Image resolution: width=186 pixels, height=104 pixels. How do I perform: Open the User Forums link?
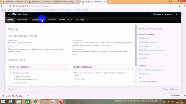click(x=144, y=74)
